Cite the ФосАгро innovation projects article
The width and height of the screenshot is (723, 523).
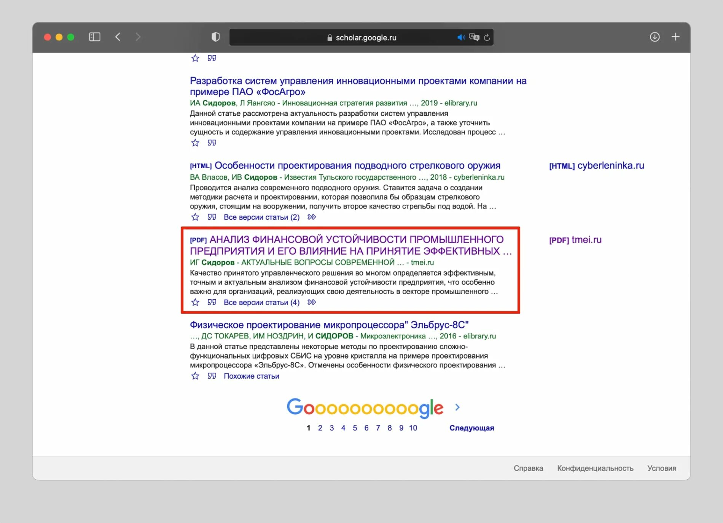tap(212, 143)
